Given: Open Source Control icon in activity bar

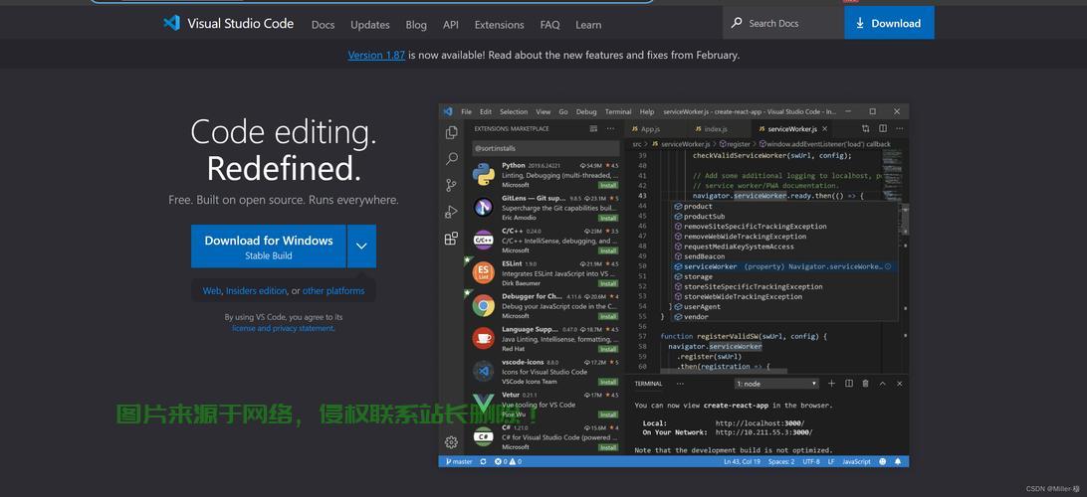Looking at the screenshot, I should [451, 185].
